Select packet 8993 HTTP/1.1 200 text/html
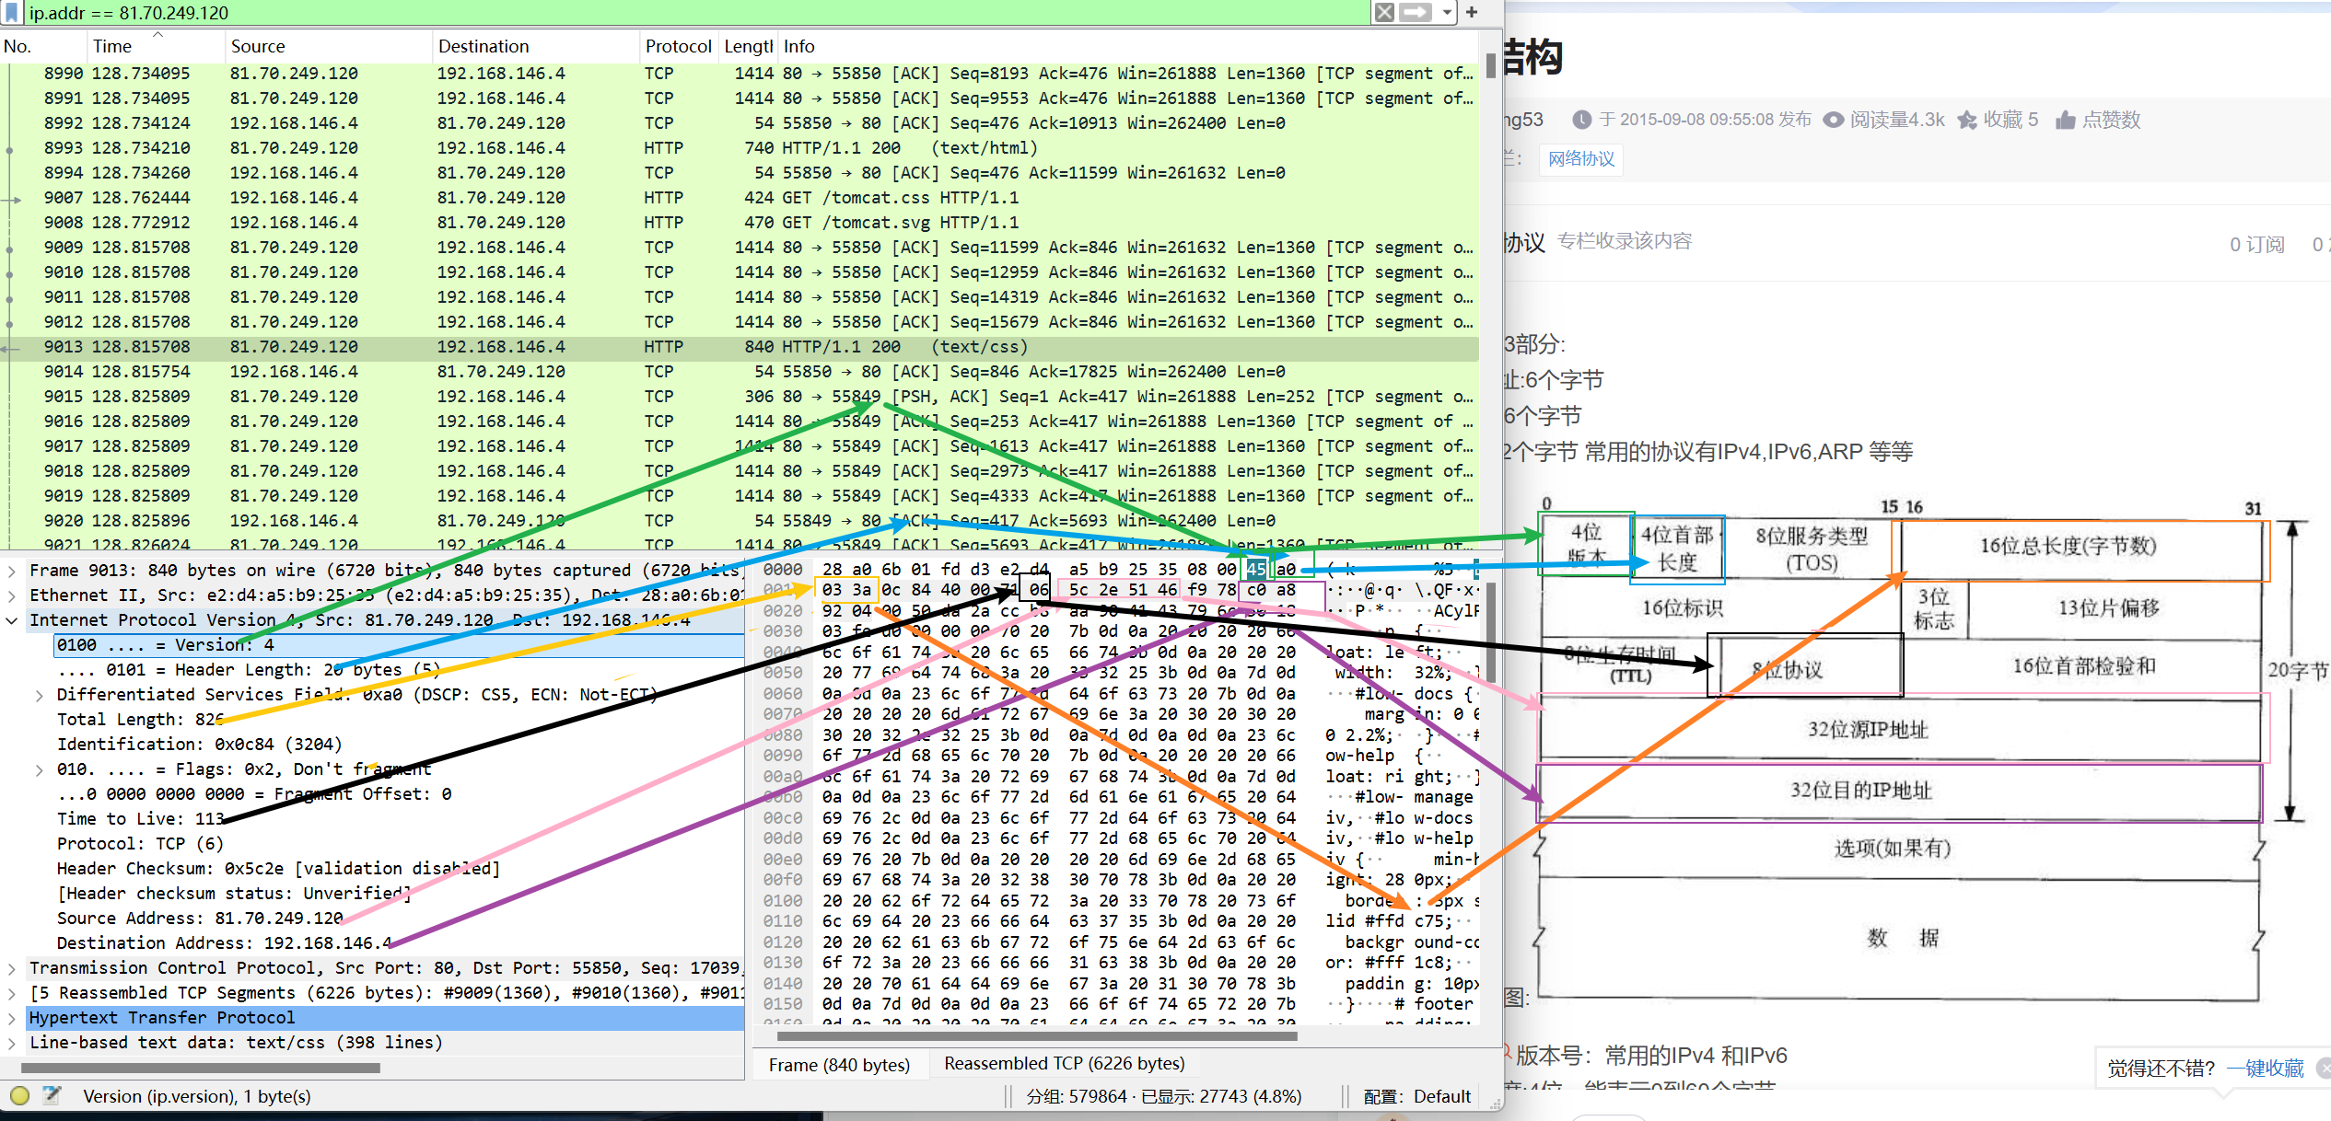Image resolution: width=2331 pixels, height=1121 pixels. point(740,147)
